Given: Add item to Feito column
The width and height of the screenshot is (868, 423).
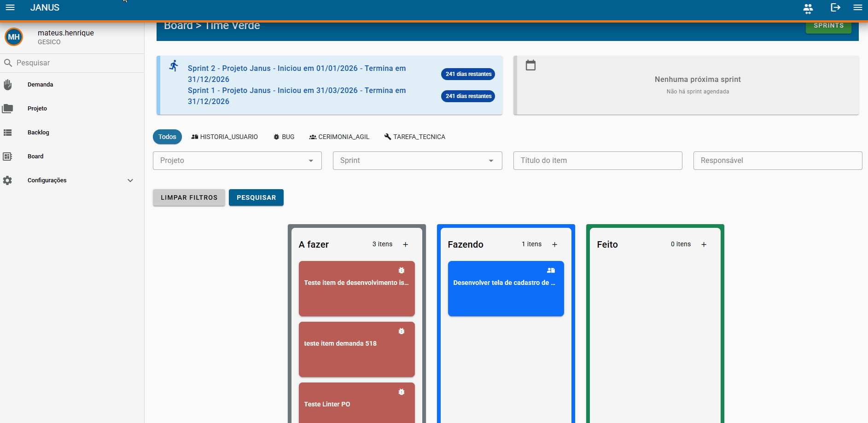Looking at the screenshot, I should point(704,244).
